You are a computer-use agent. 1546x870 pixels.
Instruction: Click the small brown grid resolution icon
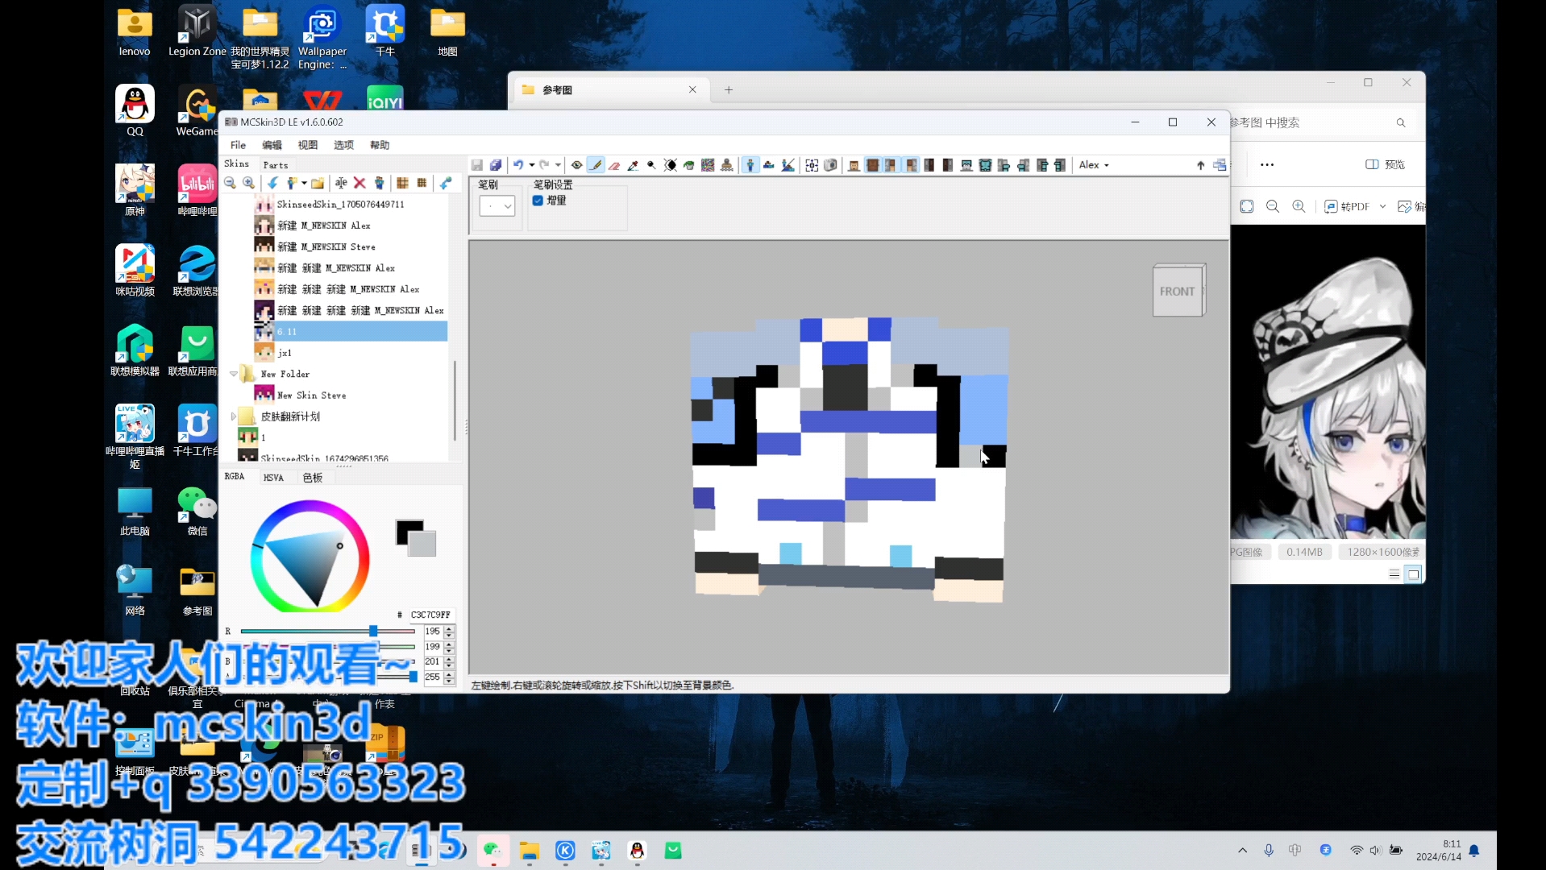422,184
